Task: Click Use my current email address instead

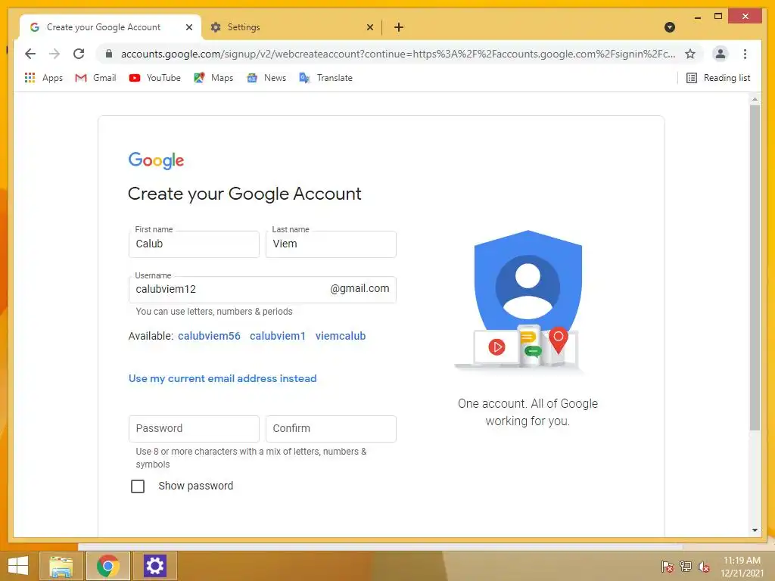Action: 223,378
